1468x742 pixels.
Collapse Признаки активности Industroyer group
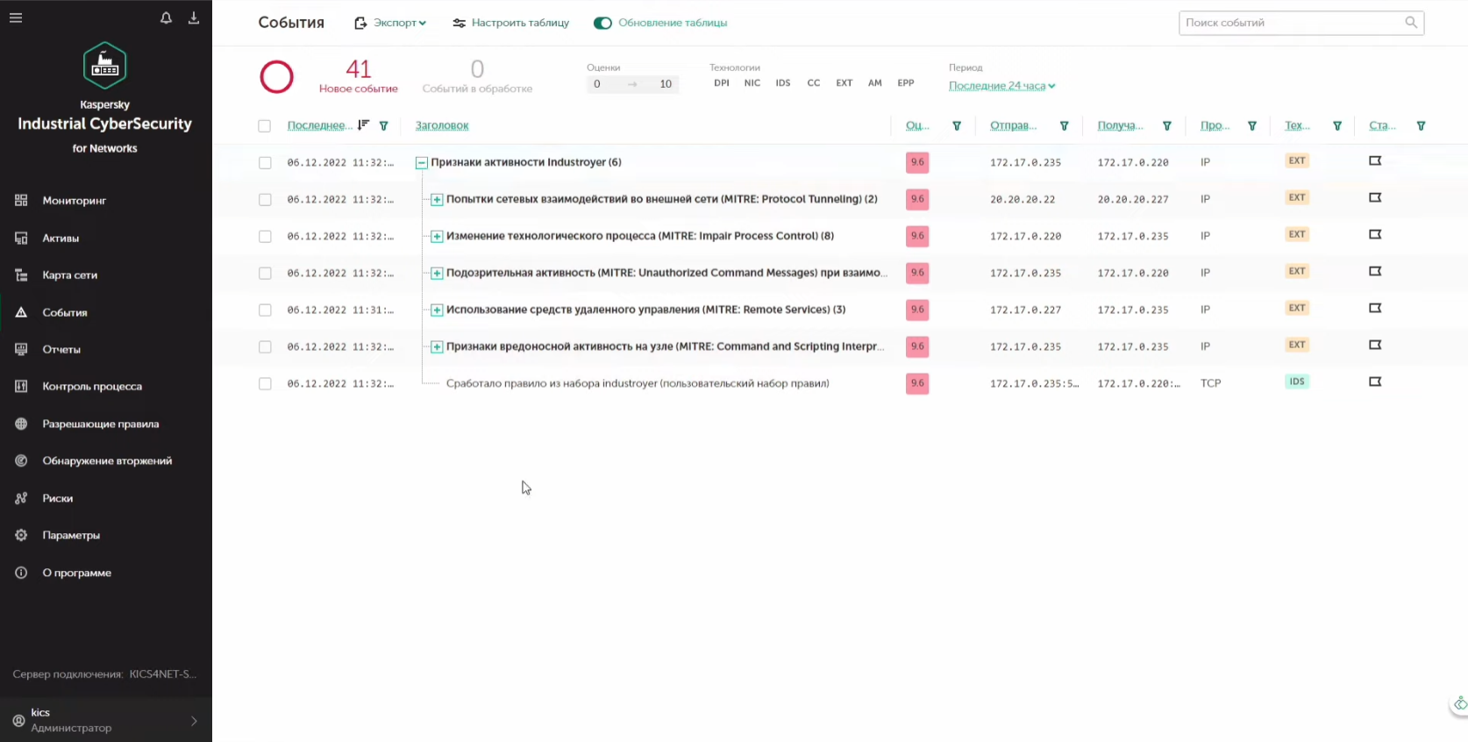pos(422,163)
